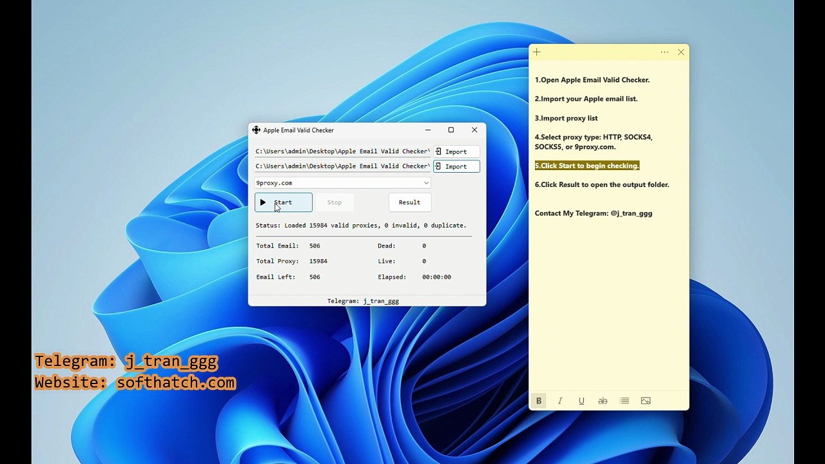Click 'Contact My Telegram: @j_tran_ggg' note line

tap(594, 213)
